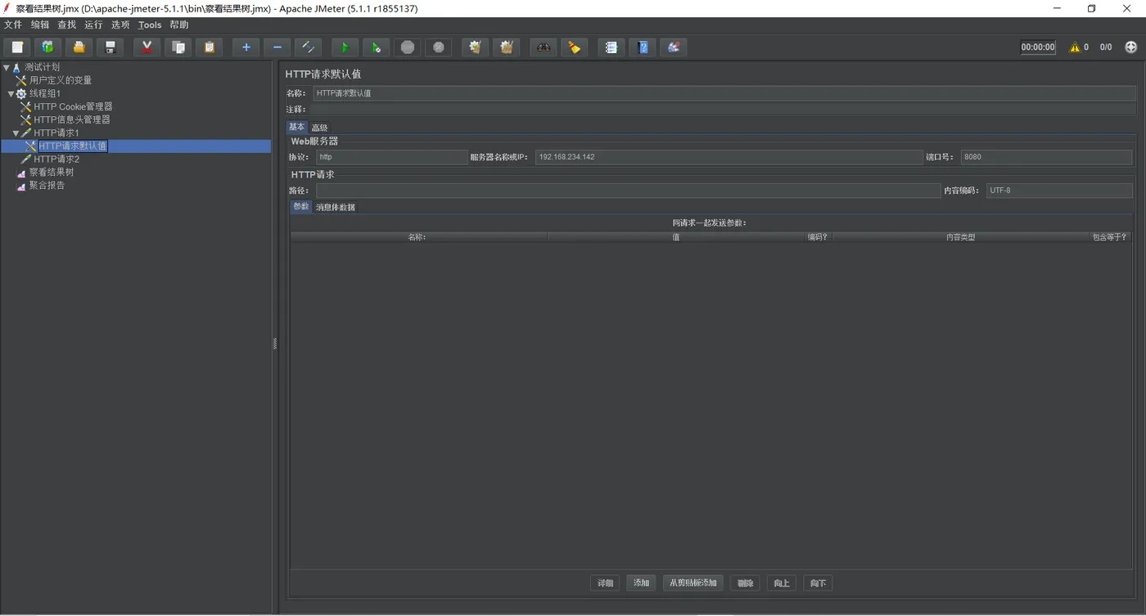The height and width of the screenshot is (616, 1146).
Task: Click the remote engines globe icon
Action: [1131, 47]
